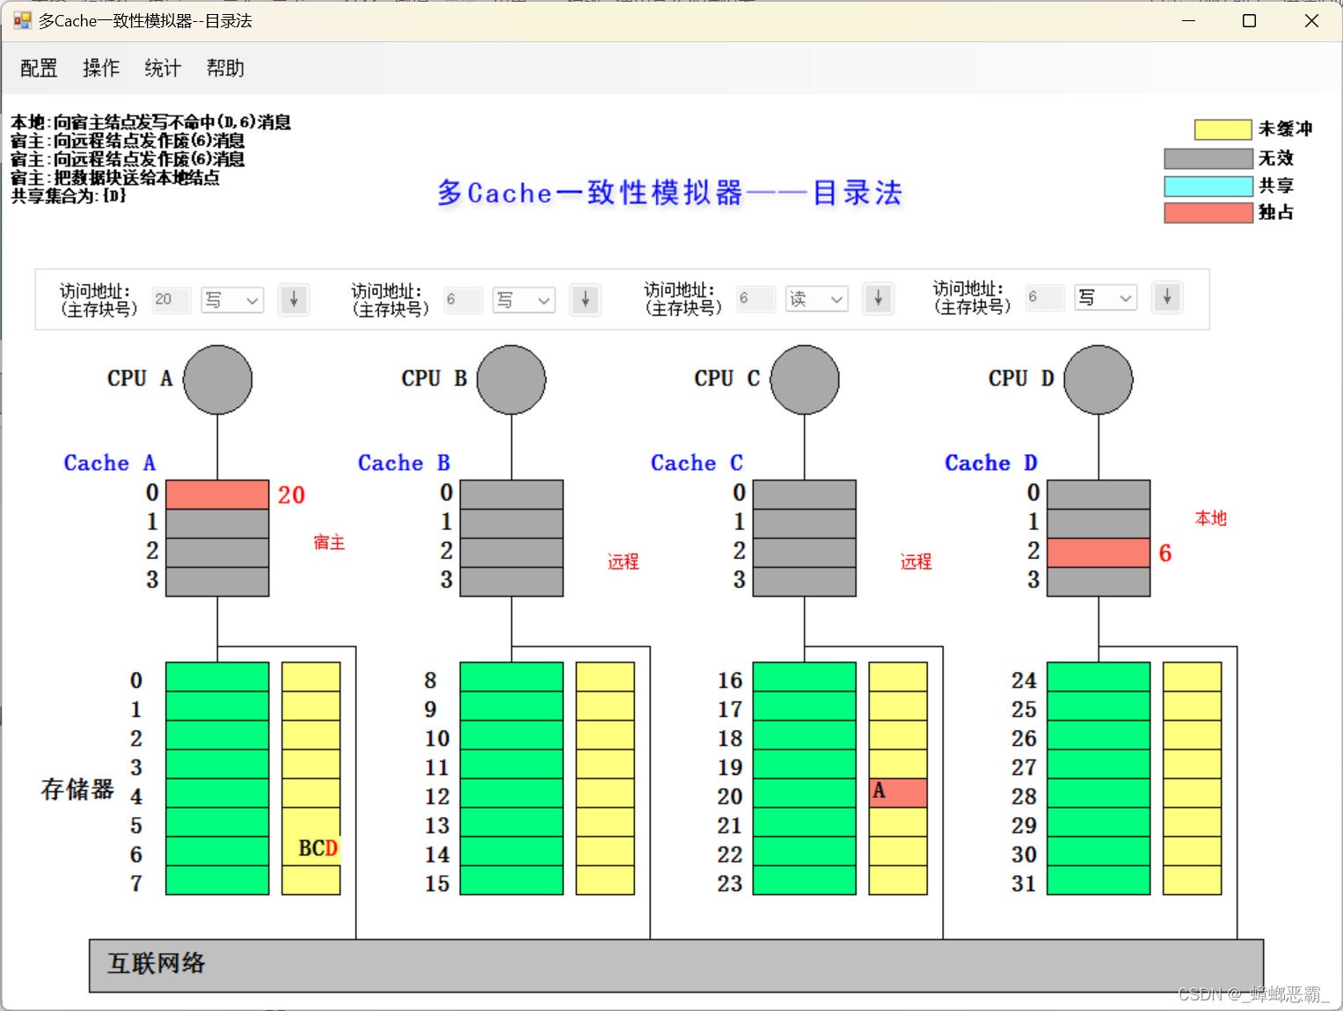Select Cache A line 0 holding block 20
The image size is (1343, 1011).
click(x=217, y=495)
